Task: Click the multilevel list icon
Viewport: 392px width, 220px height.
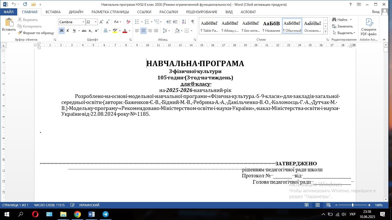Action: 156,22
